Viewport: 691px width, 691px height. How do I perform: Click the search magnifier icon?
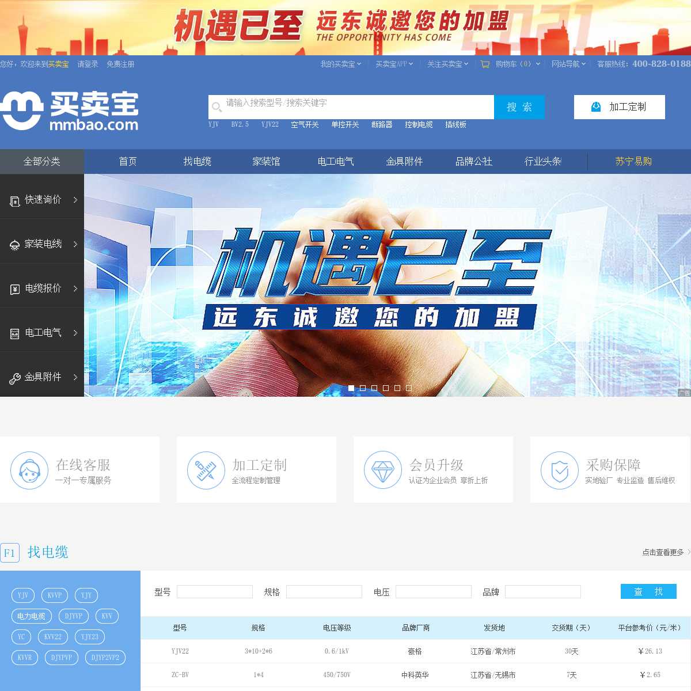[x=217, y=107]
